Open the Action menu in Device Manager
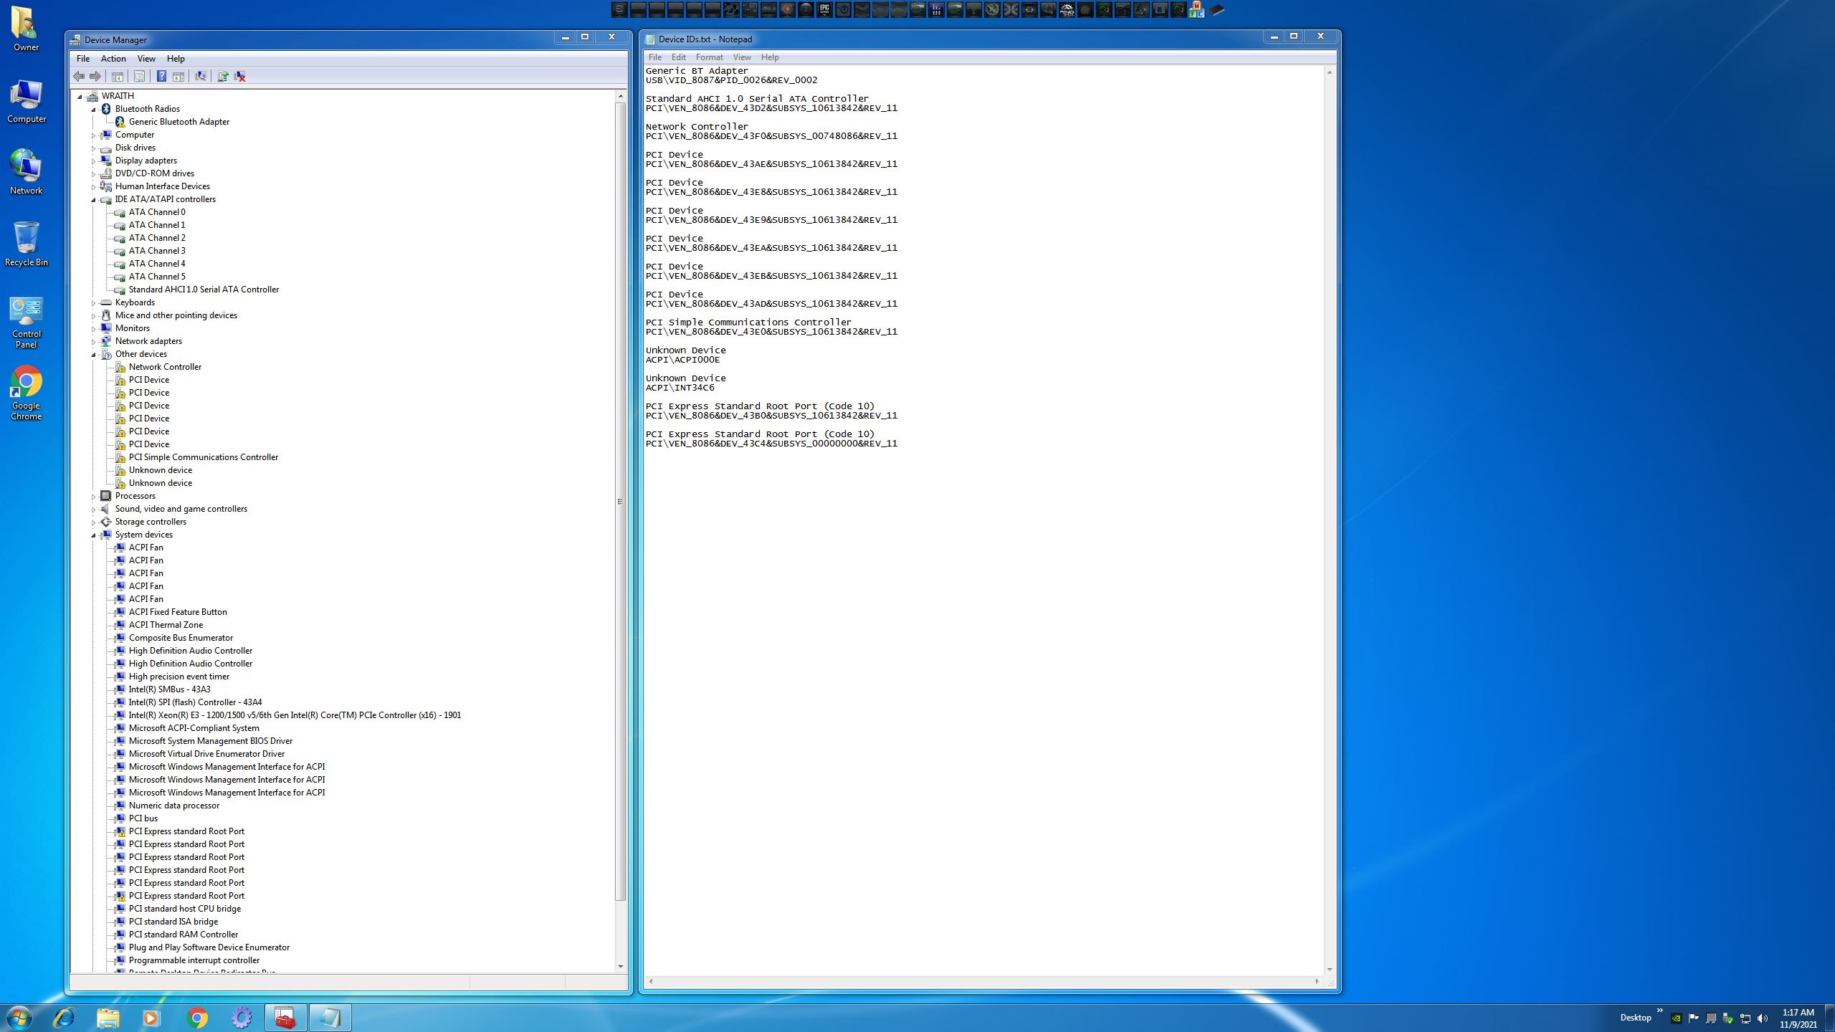1835x1032 pixels. 113,59
